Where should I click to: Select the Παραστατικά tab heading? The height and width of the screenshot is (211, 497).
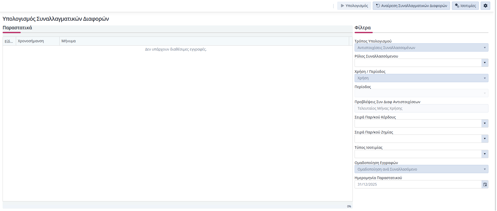tap(17, 28)
